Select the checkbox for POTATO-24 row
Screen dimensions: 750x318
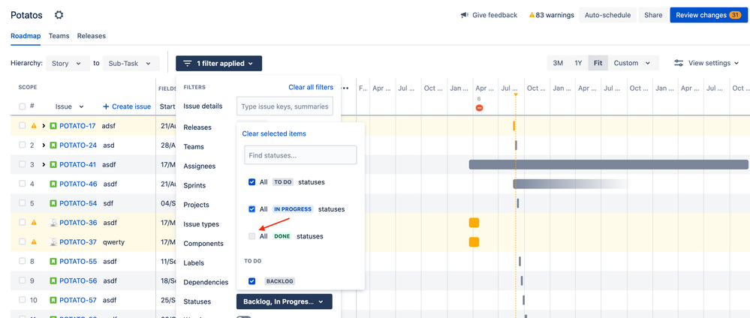[x=22, y=145]
